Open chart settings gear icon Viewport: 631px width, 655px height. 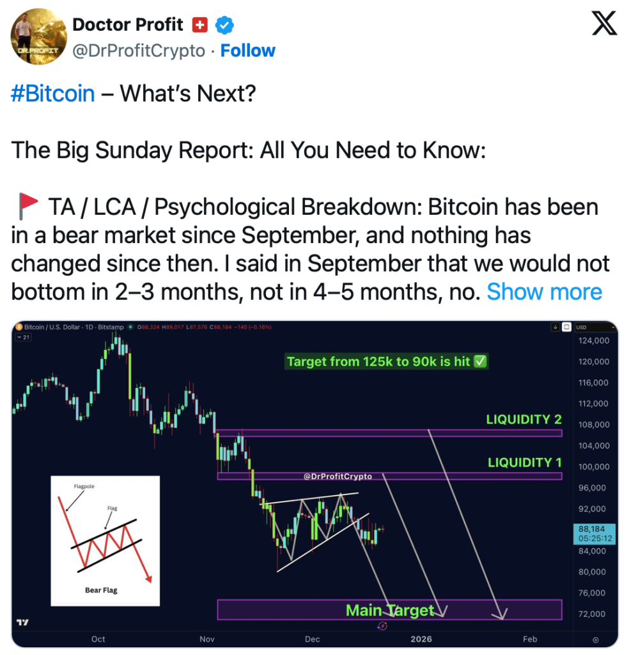coord(595,640)
